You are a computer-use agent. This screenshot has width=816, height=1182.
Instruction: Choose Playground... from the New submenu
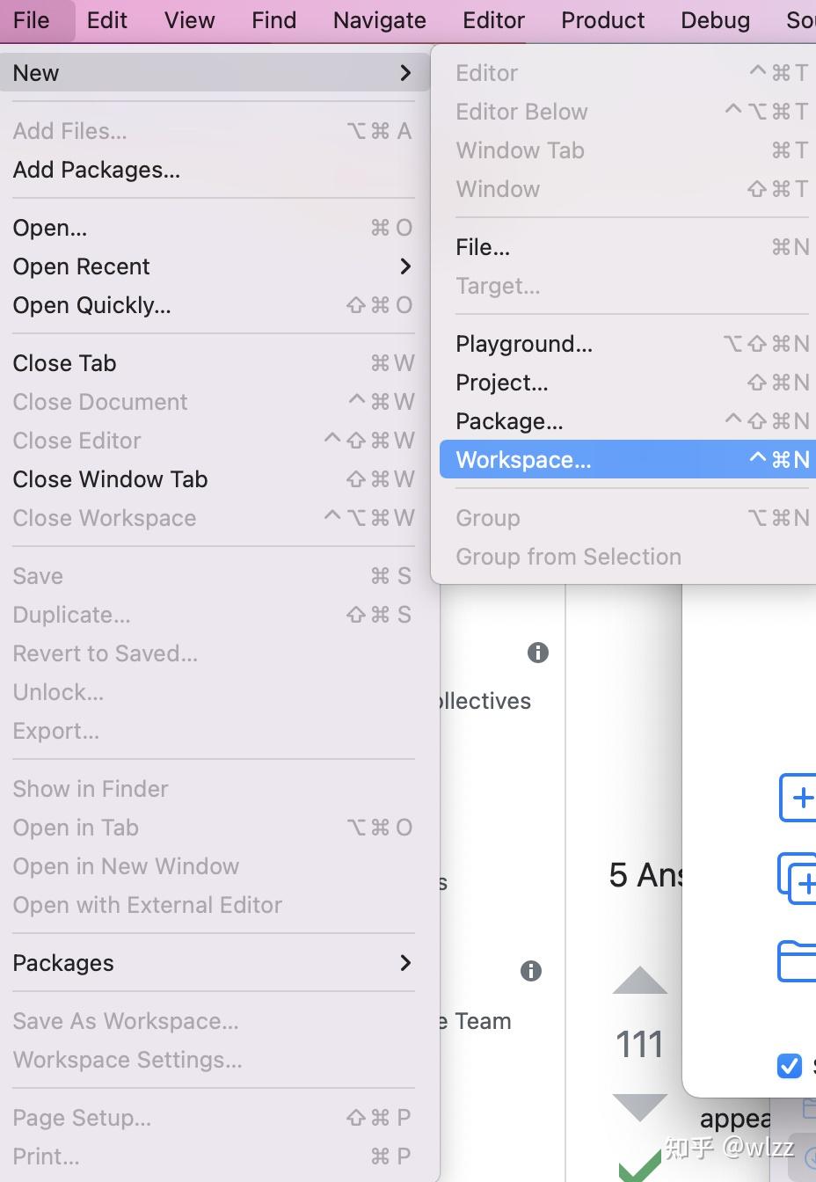(523, 344)
